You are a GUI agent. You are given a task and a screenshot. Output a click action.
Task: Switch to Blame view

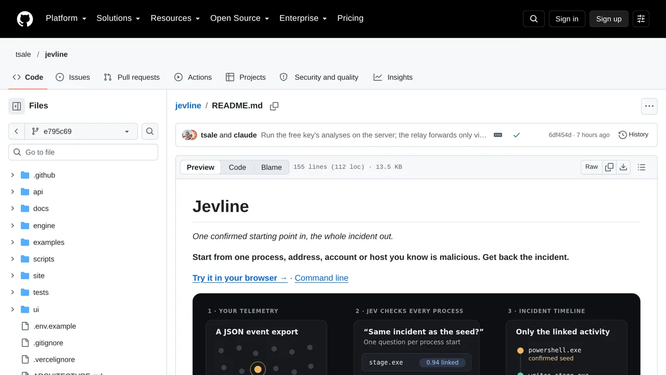click(x=272, y=167)
